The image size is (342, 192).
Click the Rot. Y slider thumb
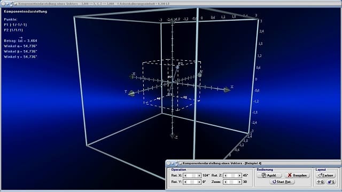point(192,182)
